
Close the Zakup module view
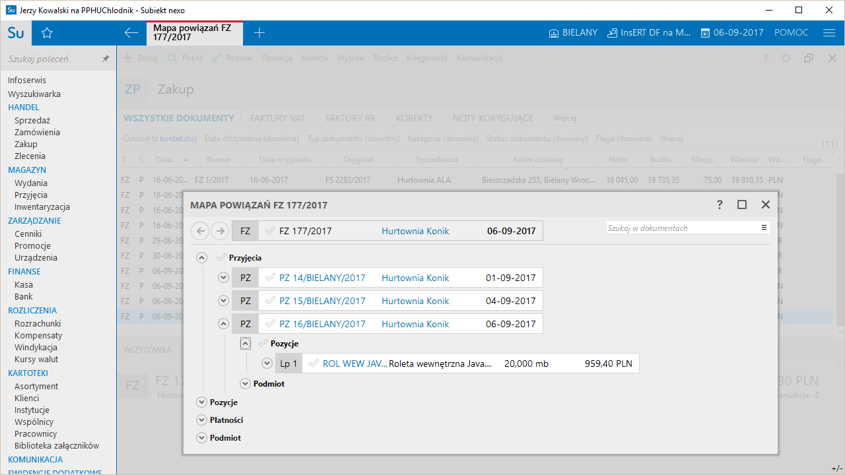click(x=832, y=58)
